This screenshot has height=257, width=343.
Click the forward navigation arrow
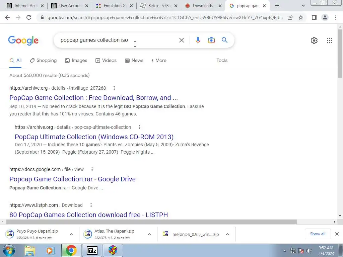click(x=18, y=17)
